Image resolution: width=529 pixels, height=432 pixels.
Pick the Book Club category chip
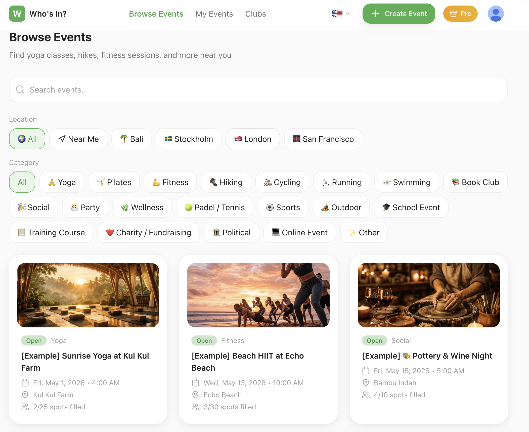pos(475,182)
